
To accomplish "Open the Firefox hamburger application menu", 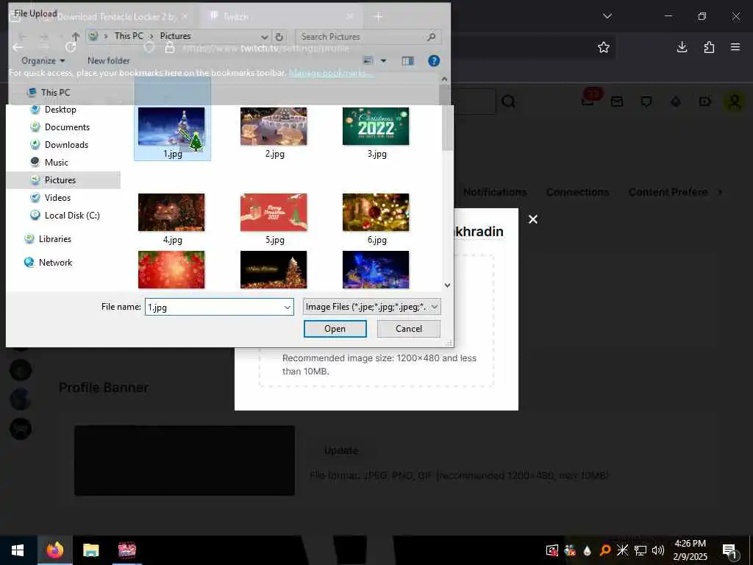I will pyautogui.click(x=735, y=47).
